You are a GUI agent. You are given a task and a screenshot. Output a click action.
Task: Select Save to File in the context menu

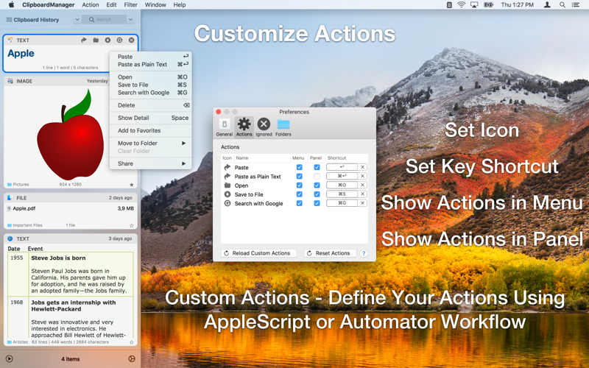tap(151, 85)
